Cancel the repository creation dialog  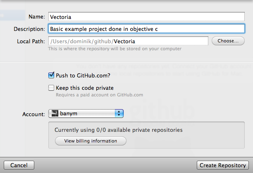tap(19, 165)
